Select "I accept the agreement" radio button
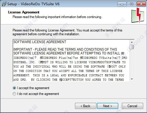Viewport: 147px width, 113px height. (x=14, y=88)
